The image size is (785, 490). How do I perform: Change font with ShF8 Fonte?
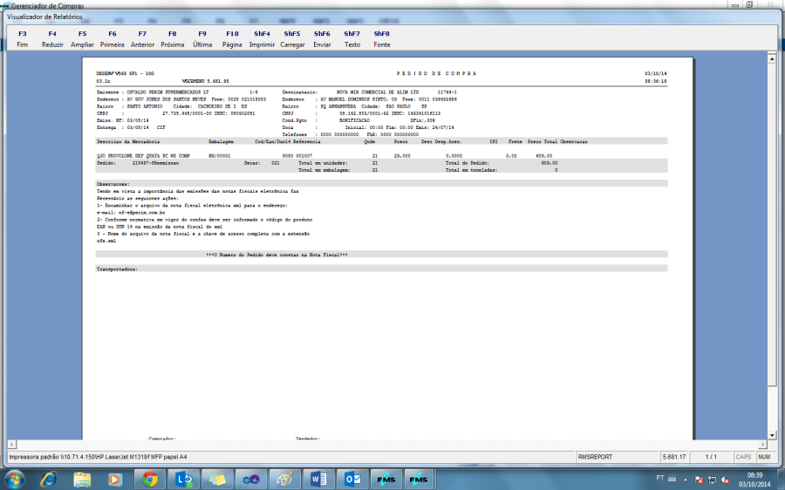pyautogui.click(x=381, y=39)
